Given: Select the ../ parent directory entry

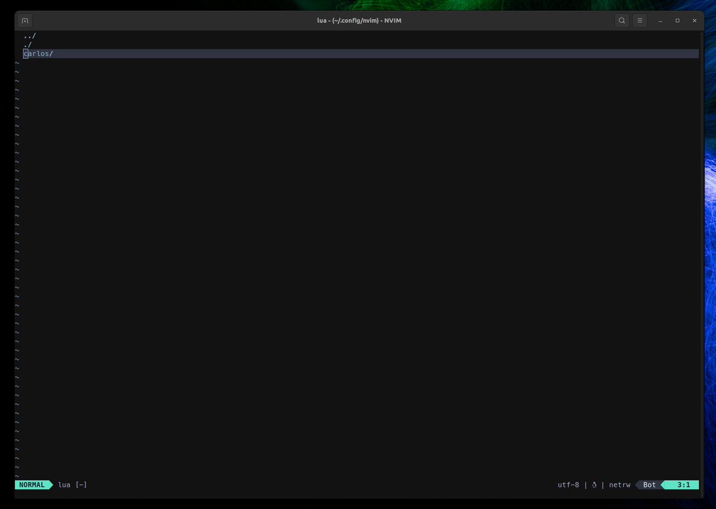Looking at the screenshot, I should point(30,36).
